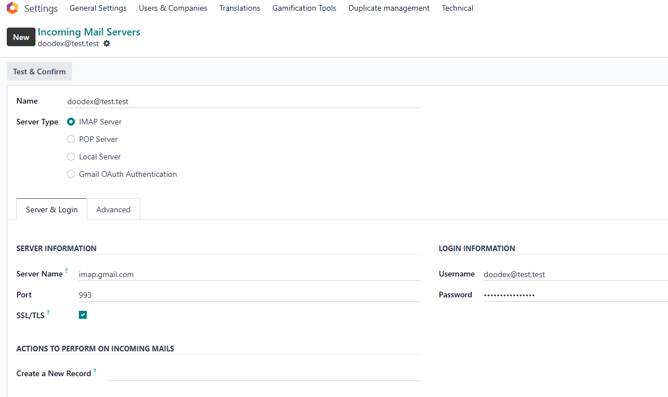Screen dimensions: 668x397
Task: Choose the Local Server radio option
Action: [x=71, y=157]
